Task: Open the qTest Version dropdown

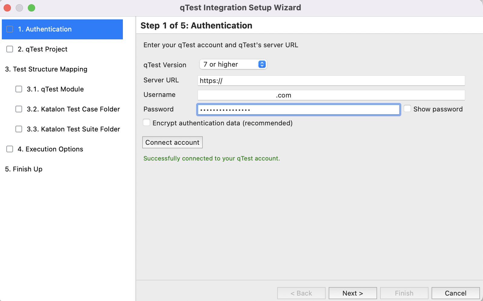Action: point(233,64)
